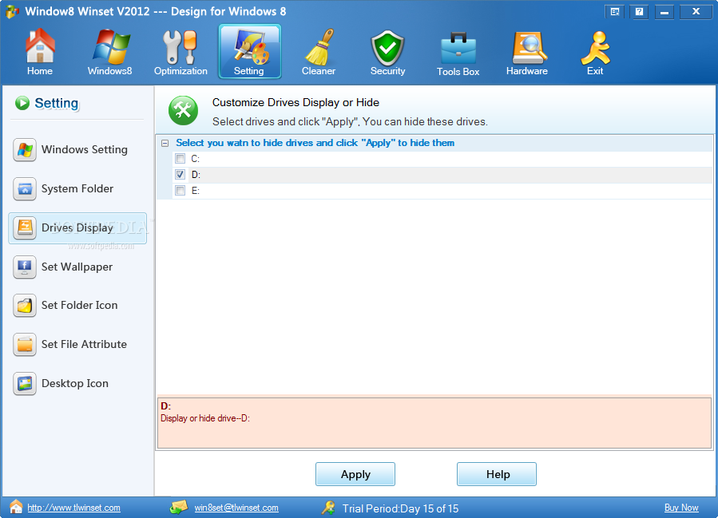Open the System Folder page
This screenshot has width=718, height=518.
point(77,189)
